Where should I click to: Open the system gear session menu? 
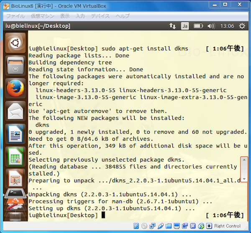click(x=242, y=26)
